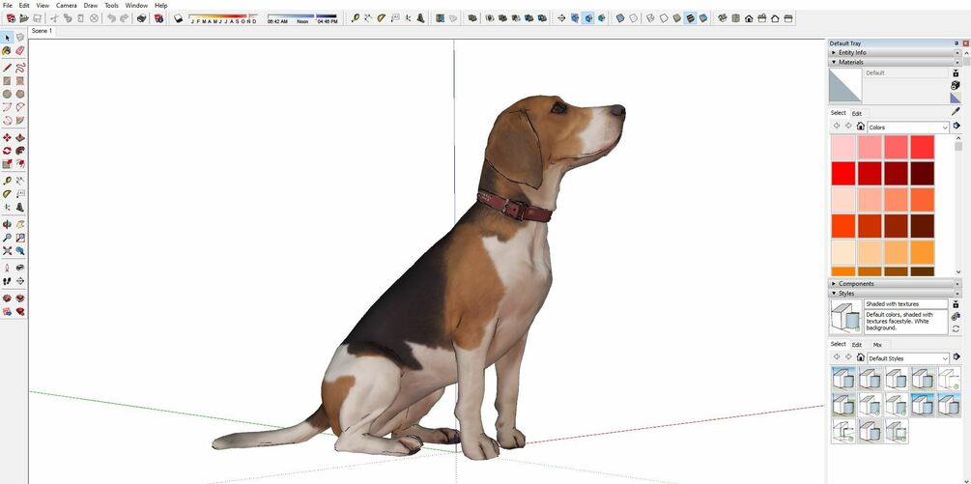The width and height of the screenshot is (971, 484).
Task: Activate the Orbit tool
Action: point(7,224)
